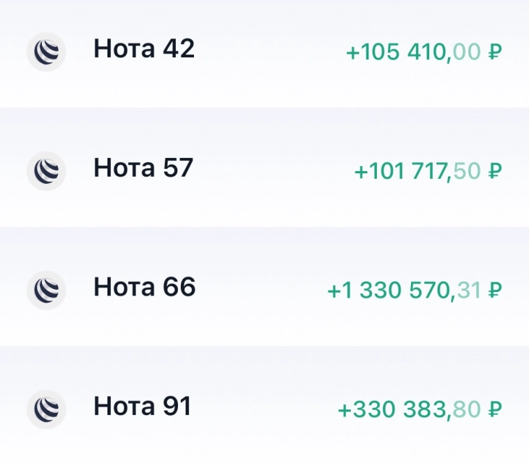Tap the +330 383 green amount
The image size is (529, 468).
(x=392, y=409)
